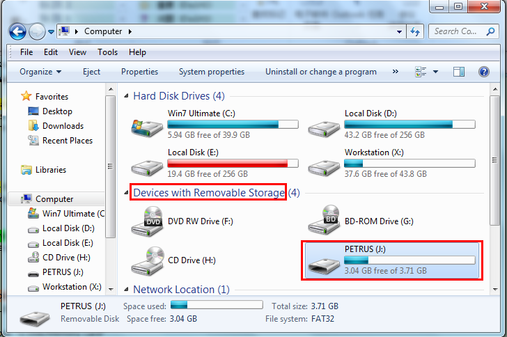The width and height of the screenshot is (507, 337).
Task: Select the DVD RW Drive (F:) icon
Action: coord(147,221)
